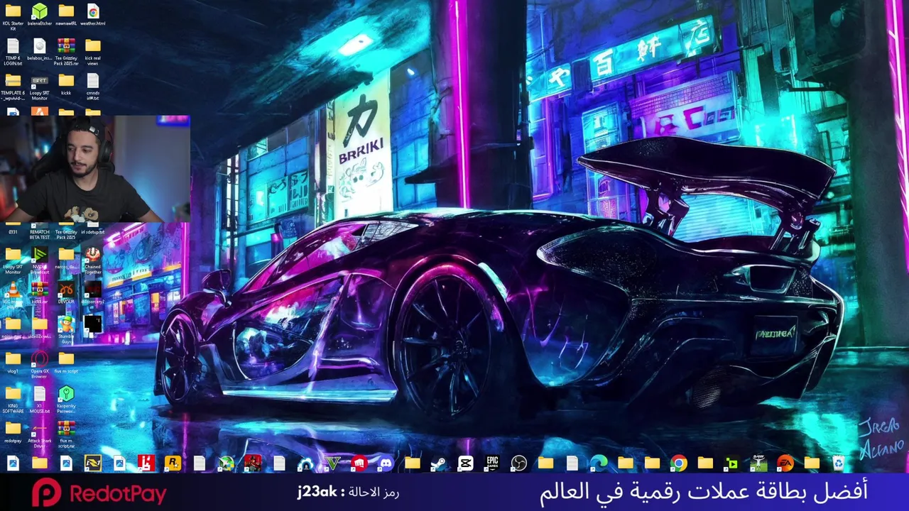Launch Epic Games Launcher

tap(492, 463)
